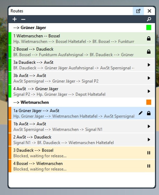Start route 3a Daudieck --> AwSt
This screenshot has width=159, height=195.
click(x=149, y=65)
